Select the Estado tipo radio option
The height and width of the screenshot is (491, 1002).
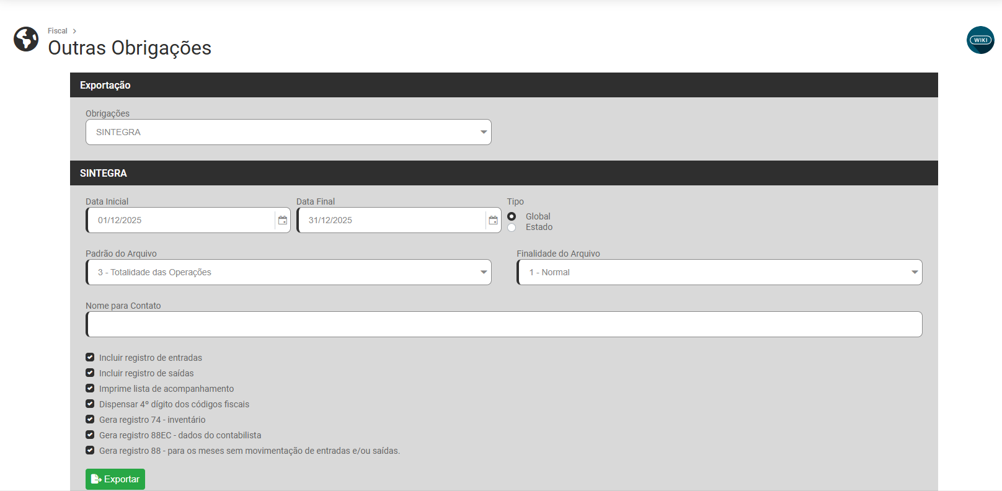click(512, 228)
